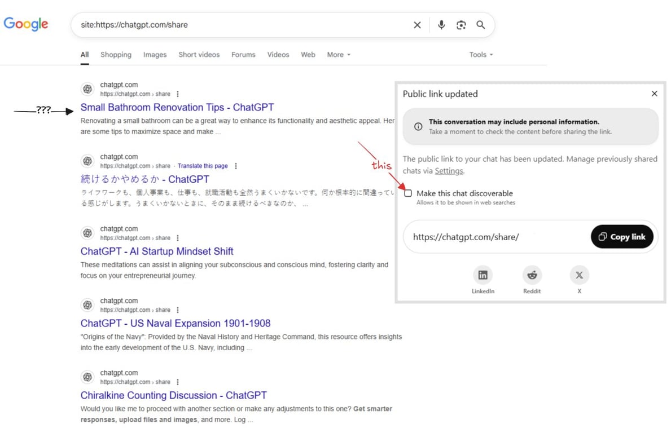Screen dimensions: 671x433
Task: Click the Google logo
Action: click(26, 24)
